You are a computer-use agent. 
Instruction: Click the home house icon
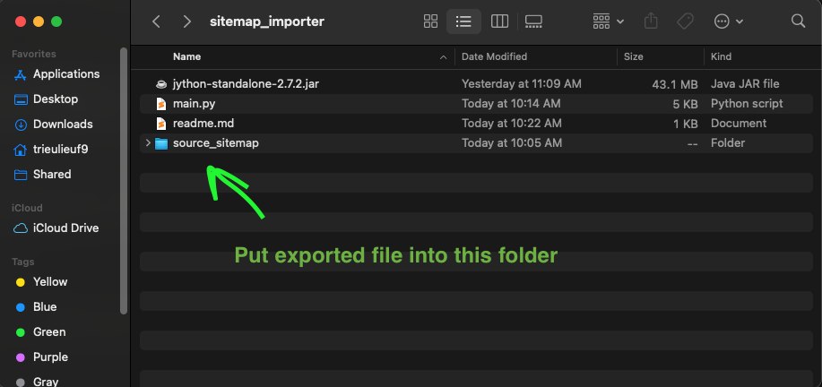coord(21,150)
